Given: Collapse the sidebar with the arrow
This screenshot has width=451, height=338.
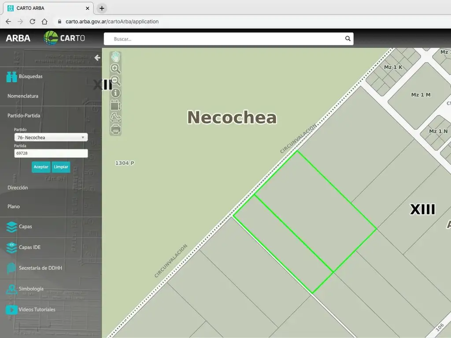Looking at the screenshot, I should (x=97, y=58).
